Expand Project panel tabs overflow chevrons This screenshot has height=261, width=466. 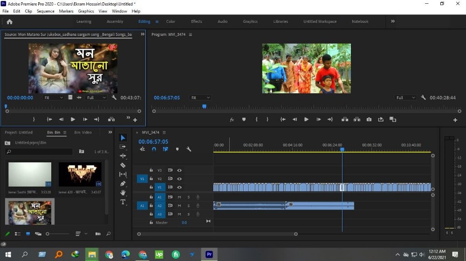(110, 132)
